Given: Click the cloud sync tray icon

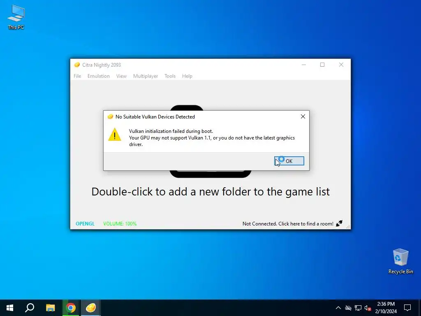Looking at the screenshot, I should click(x=348, y=308).
